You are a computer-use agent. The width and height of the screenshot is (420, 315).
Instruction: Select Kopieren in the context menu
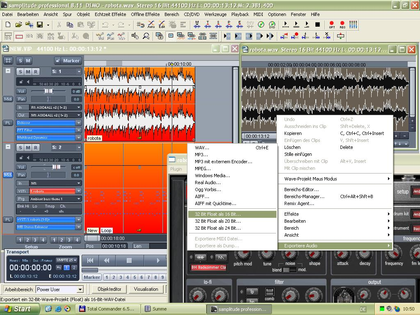click(335, 133)
